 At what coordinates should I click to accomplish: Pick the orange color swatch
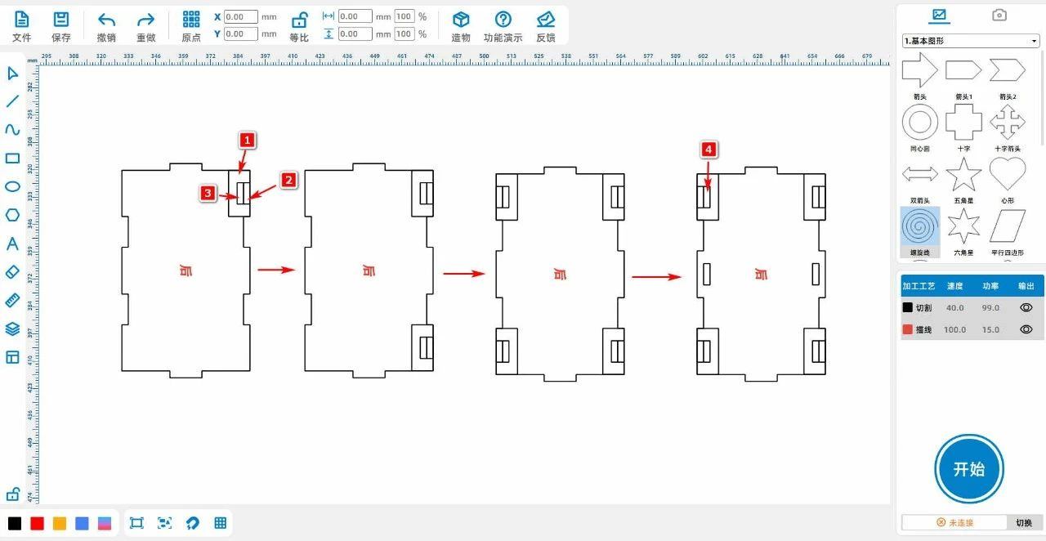tap(60, 523)
